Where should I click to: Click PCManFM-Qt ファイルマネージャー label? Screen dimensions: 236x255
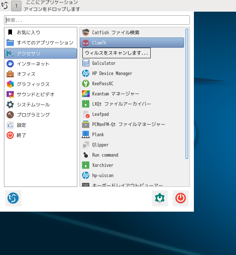129,125
